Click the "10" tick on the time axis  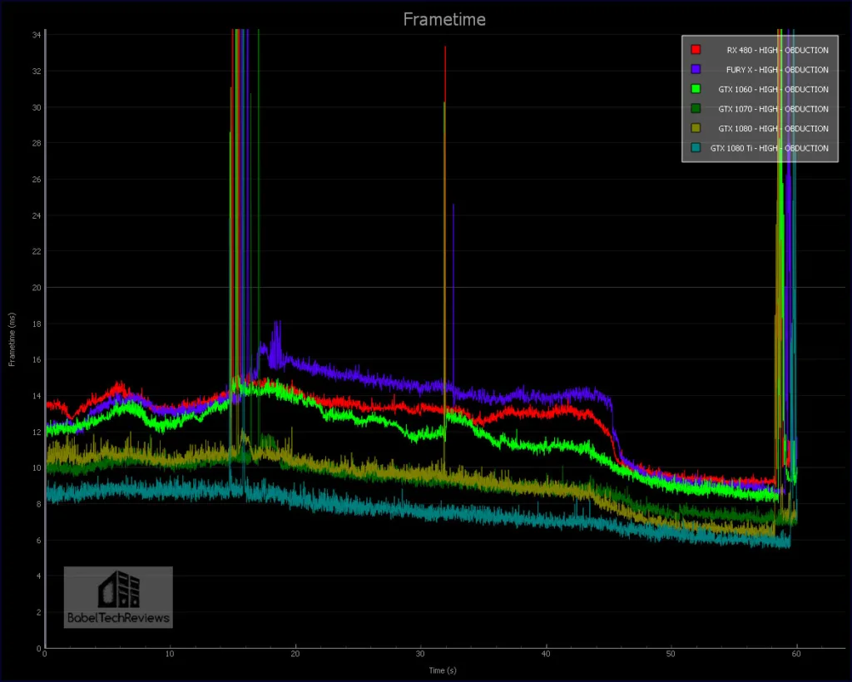coord(170,655)
